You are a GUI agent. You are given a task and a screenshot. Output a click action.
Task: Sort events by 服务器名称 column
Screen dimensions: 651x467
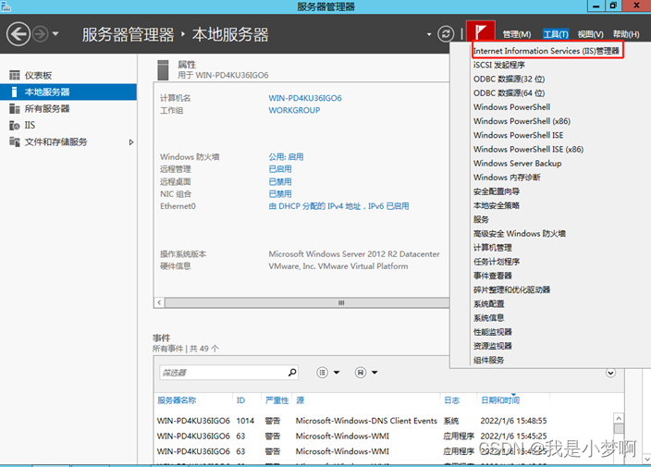177,400
